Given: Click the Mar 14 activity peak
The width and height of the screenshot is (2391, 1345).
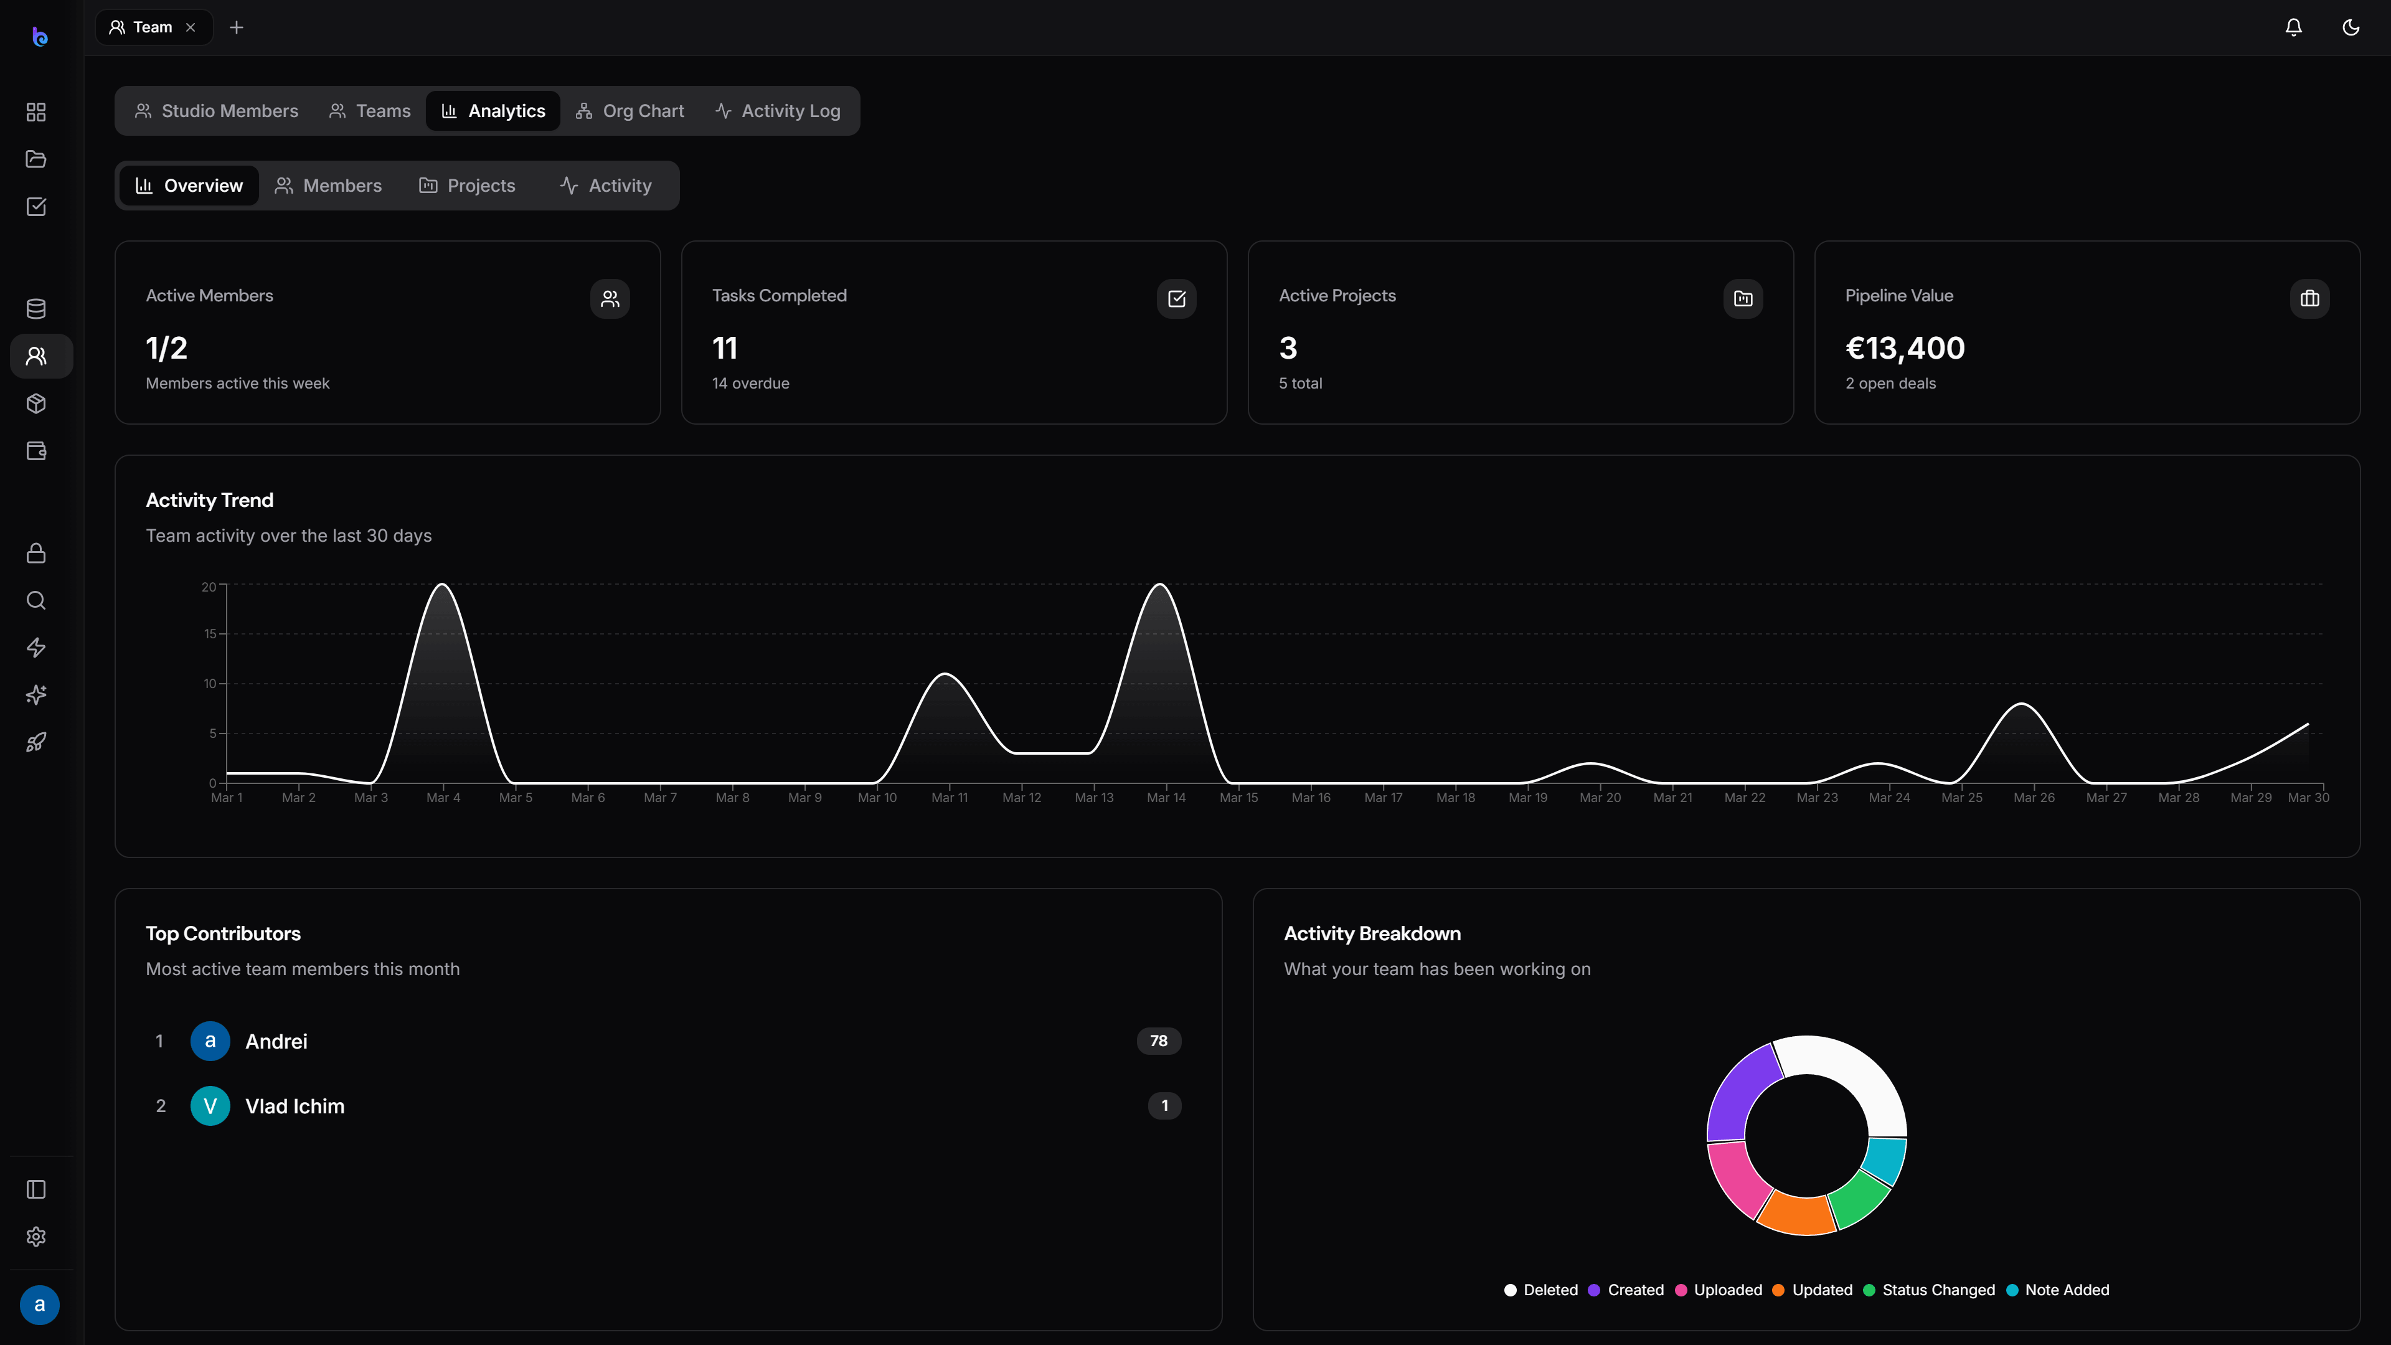Looking at the screenshot, I should pos(1160,584).
